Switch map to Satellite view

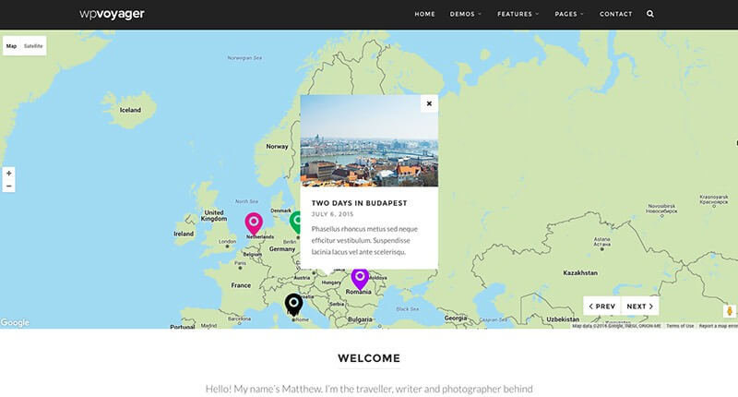coord(33,45)
